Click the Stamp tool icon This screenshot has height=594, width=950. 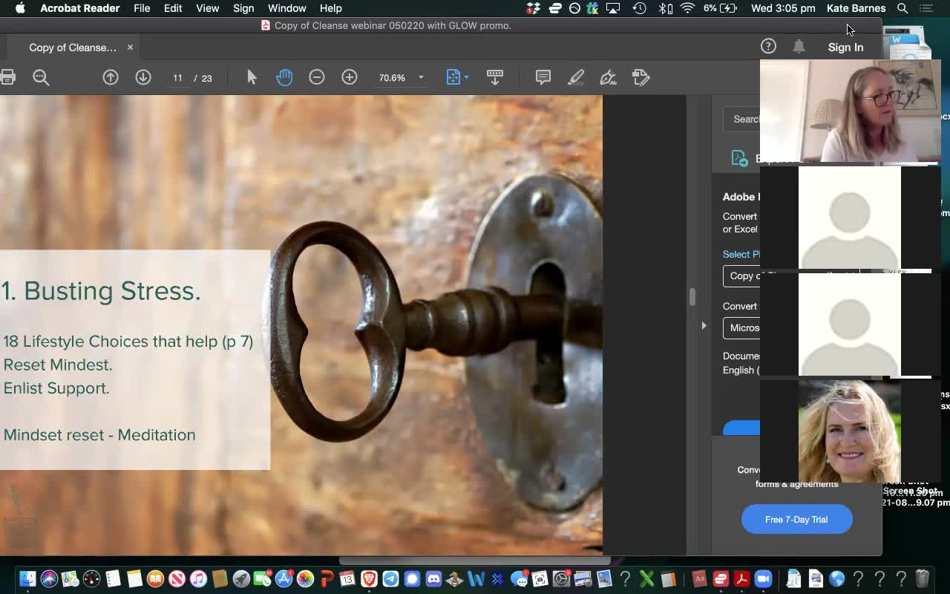tap(641, 77)
